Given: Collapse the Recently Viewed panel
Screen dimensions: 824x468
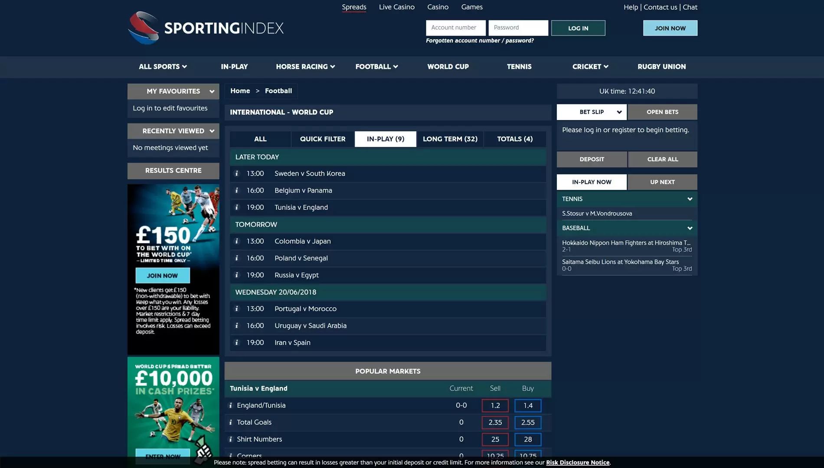Looking at the screenshot, I should 212,131.
